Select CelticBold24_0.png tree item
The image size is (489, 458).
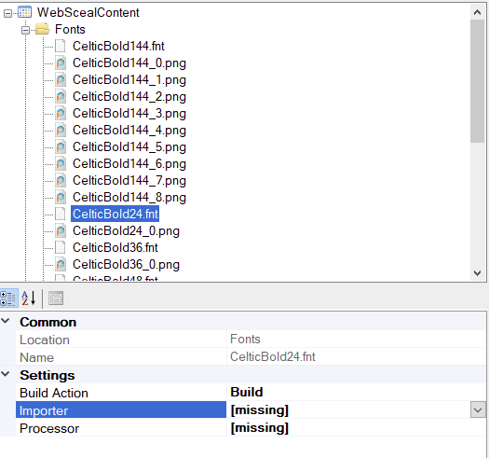[126, 231]
